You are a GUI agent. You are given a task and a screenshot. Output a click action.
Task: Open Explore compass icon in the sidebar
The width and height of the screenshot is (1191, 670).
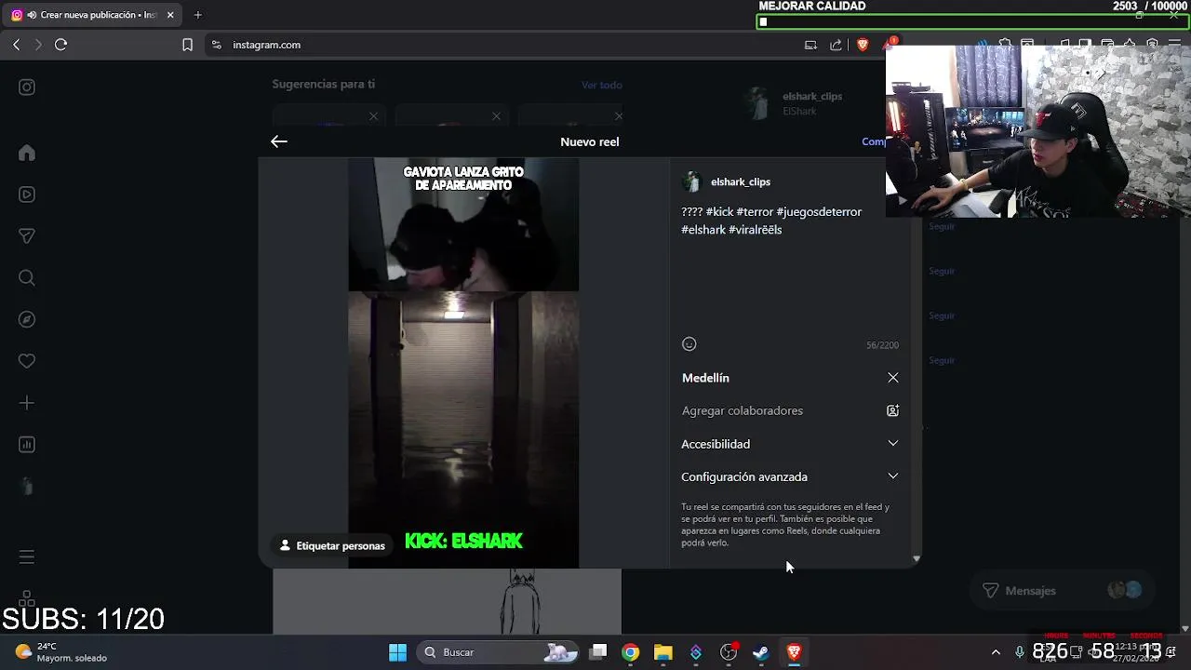coord(27,319)
